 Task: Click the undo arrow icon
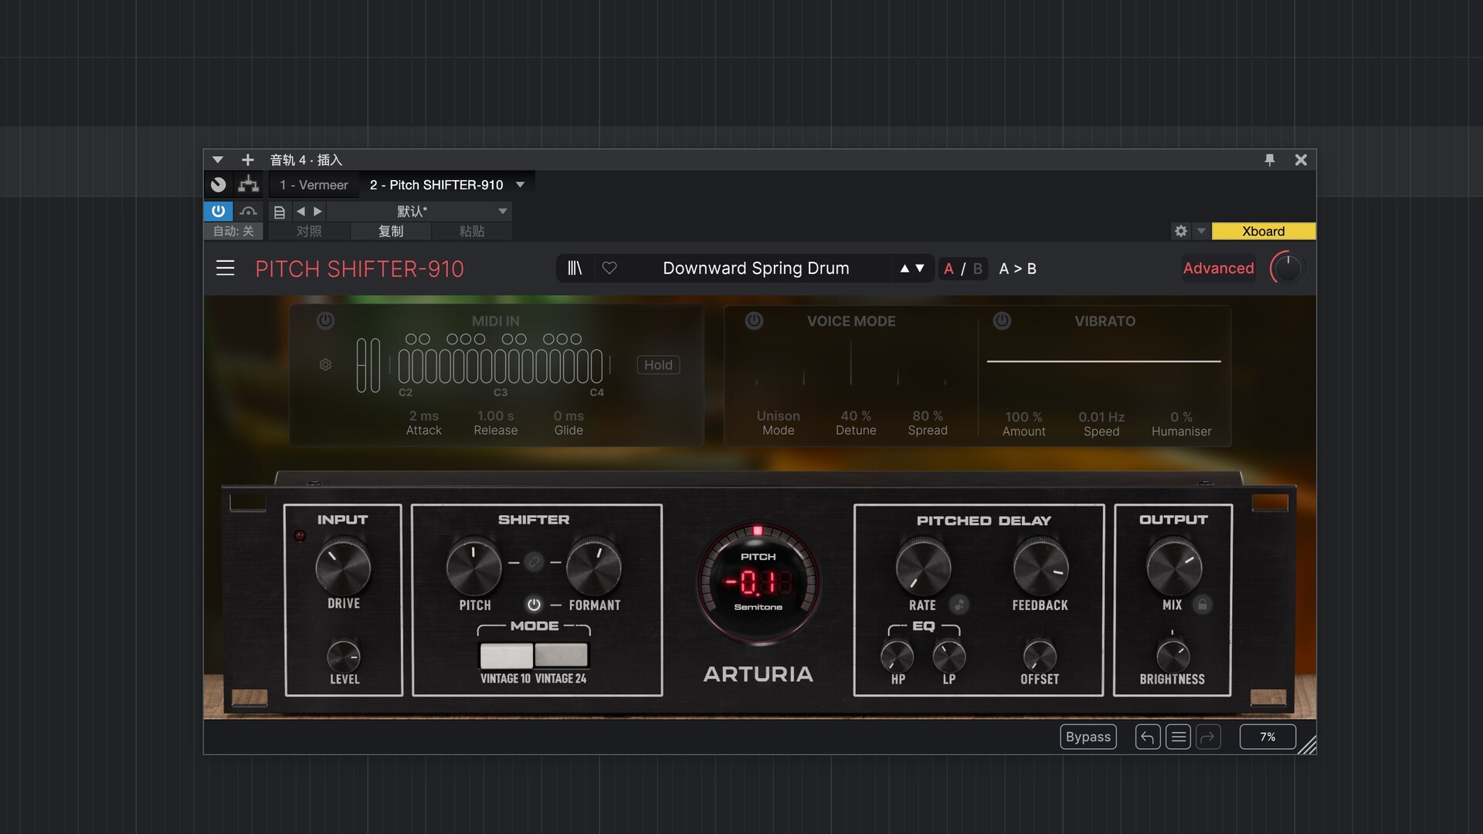[1147, 737]
